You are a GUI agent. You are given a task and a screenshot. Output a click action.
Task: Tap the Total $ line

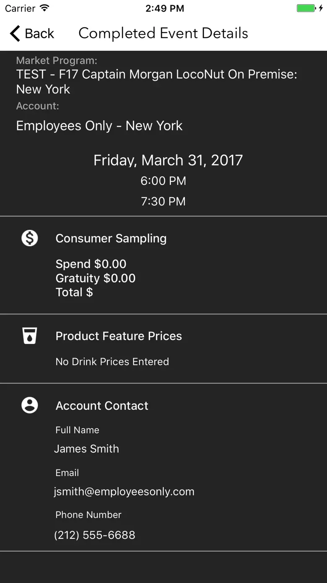[74, 292]
